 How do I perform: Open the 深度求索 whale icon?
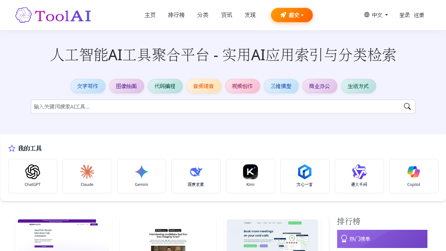click(x=196, y=172)
